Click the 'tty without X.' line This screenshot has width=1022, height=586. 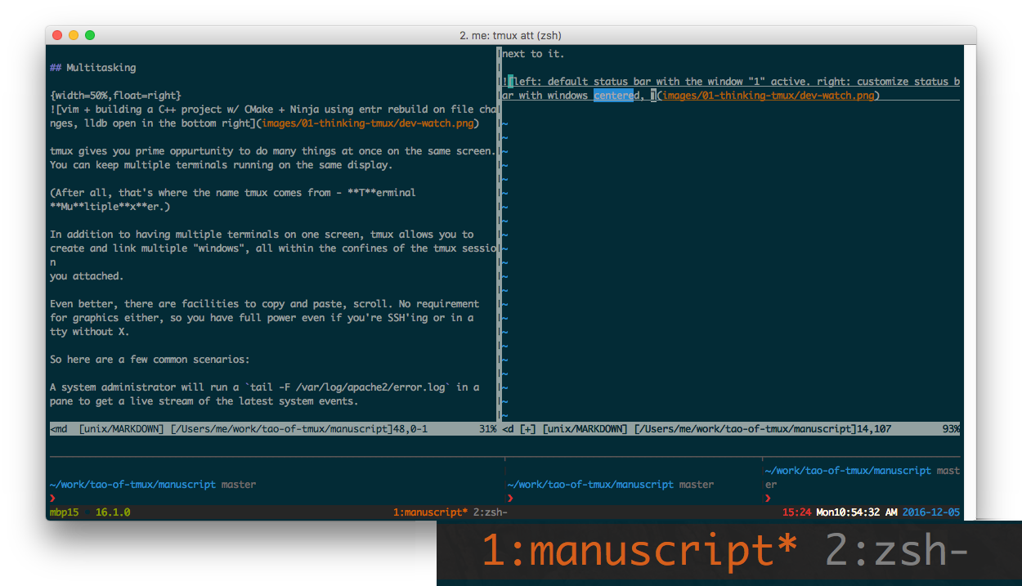(x=90, y=332)
